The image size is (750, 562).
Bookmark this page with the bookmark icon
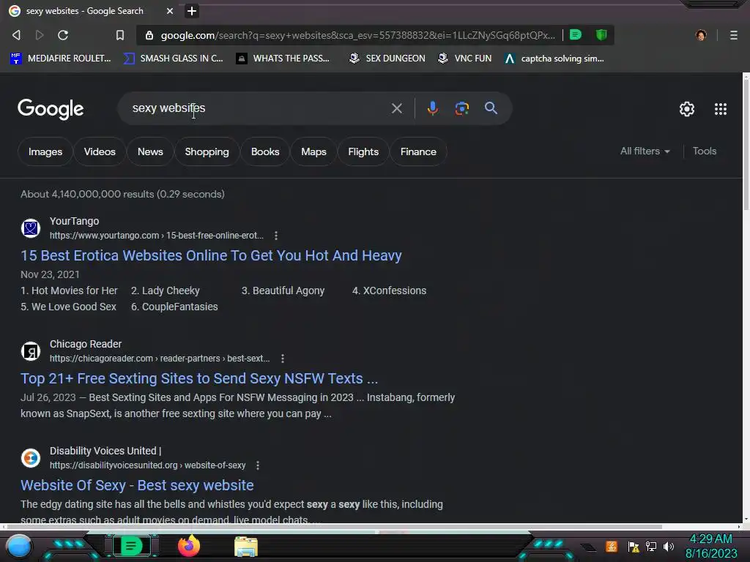(120, 35)
